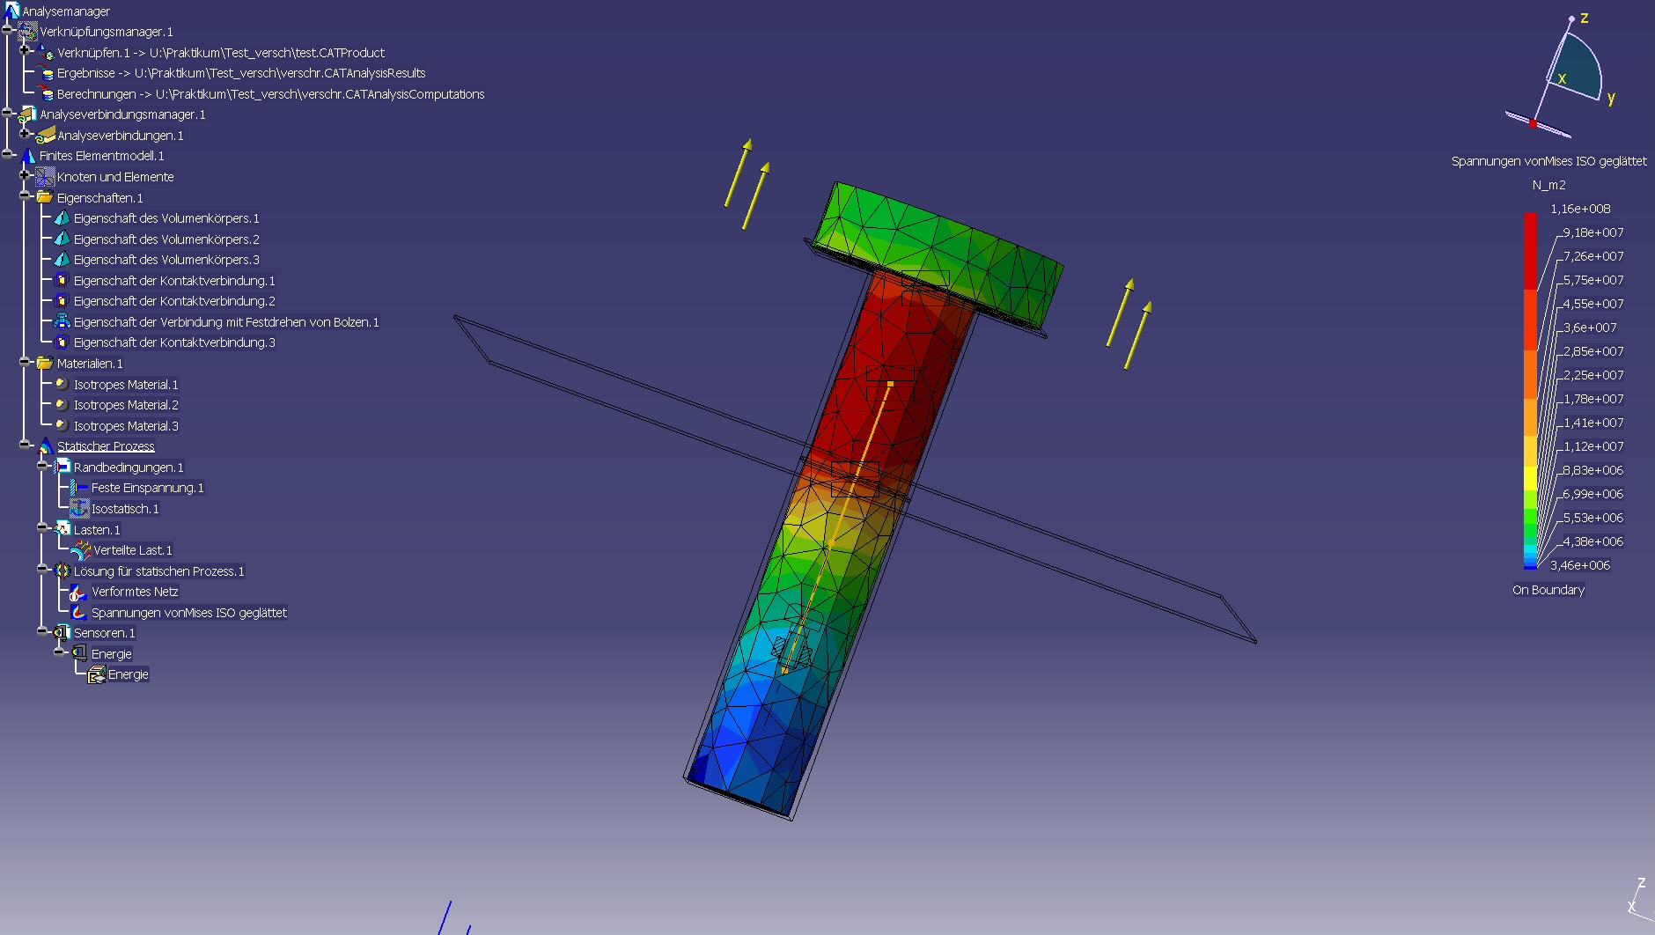Collapse the Finites Elementmodell.1 node
This screenshot has height=935, width=1655.
coord(7,155)
